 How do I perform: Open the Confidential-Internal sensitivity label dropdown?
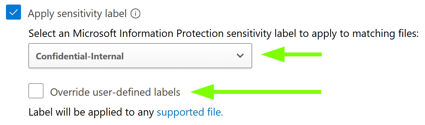point(140,56)
